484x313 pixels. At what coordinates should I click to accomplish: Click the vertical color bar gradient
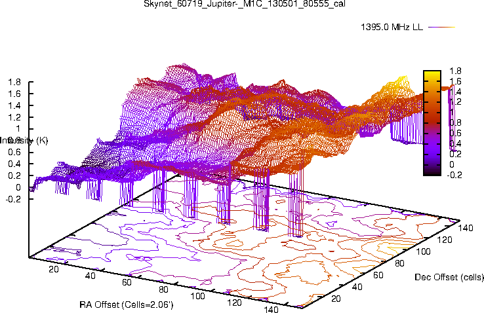coord(432,123)
